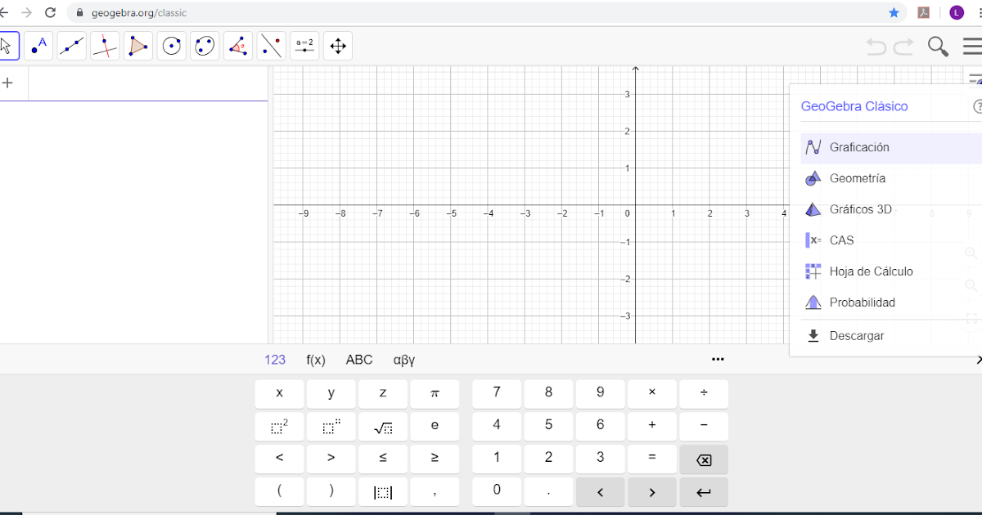982x515 pixels.
Task: Select the Slider creation tool
Action: [304, 46]
